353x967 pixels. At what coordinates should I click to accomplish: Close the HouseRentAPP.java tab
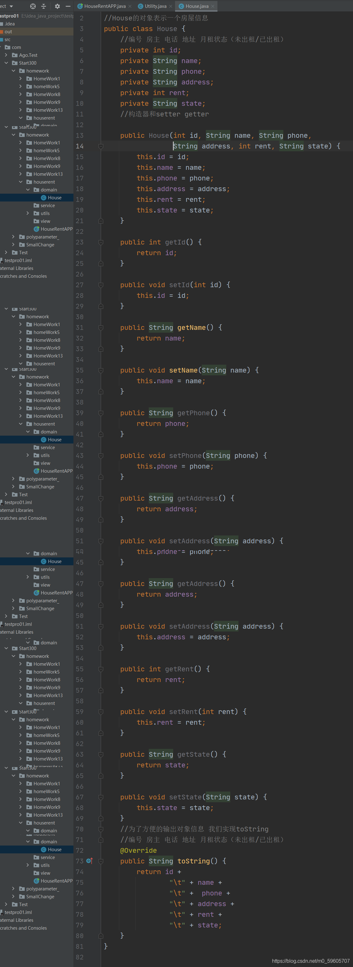(130, 6)
